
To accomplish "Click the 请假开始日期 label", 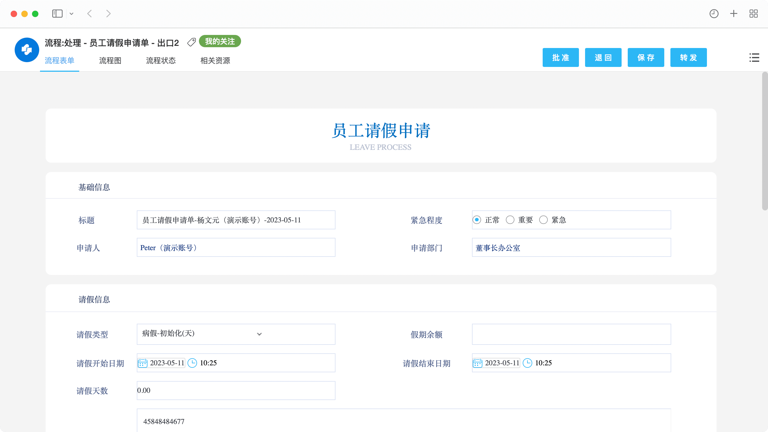I will (x=100, y=363).
